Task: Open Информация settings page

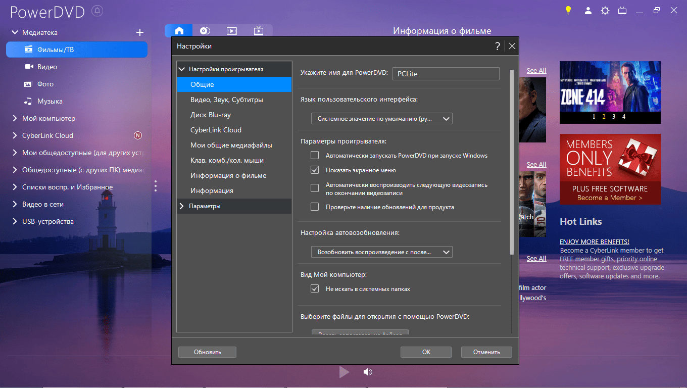Action: point(234,190)
